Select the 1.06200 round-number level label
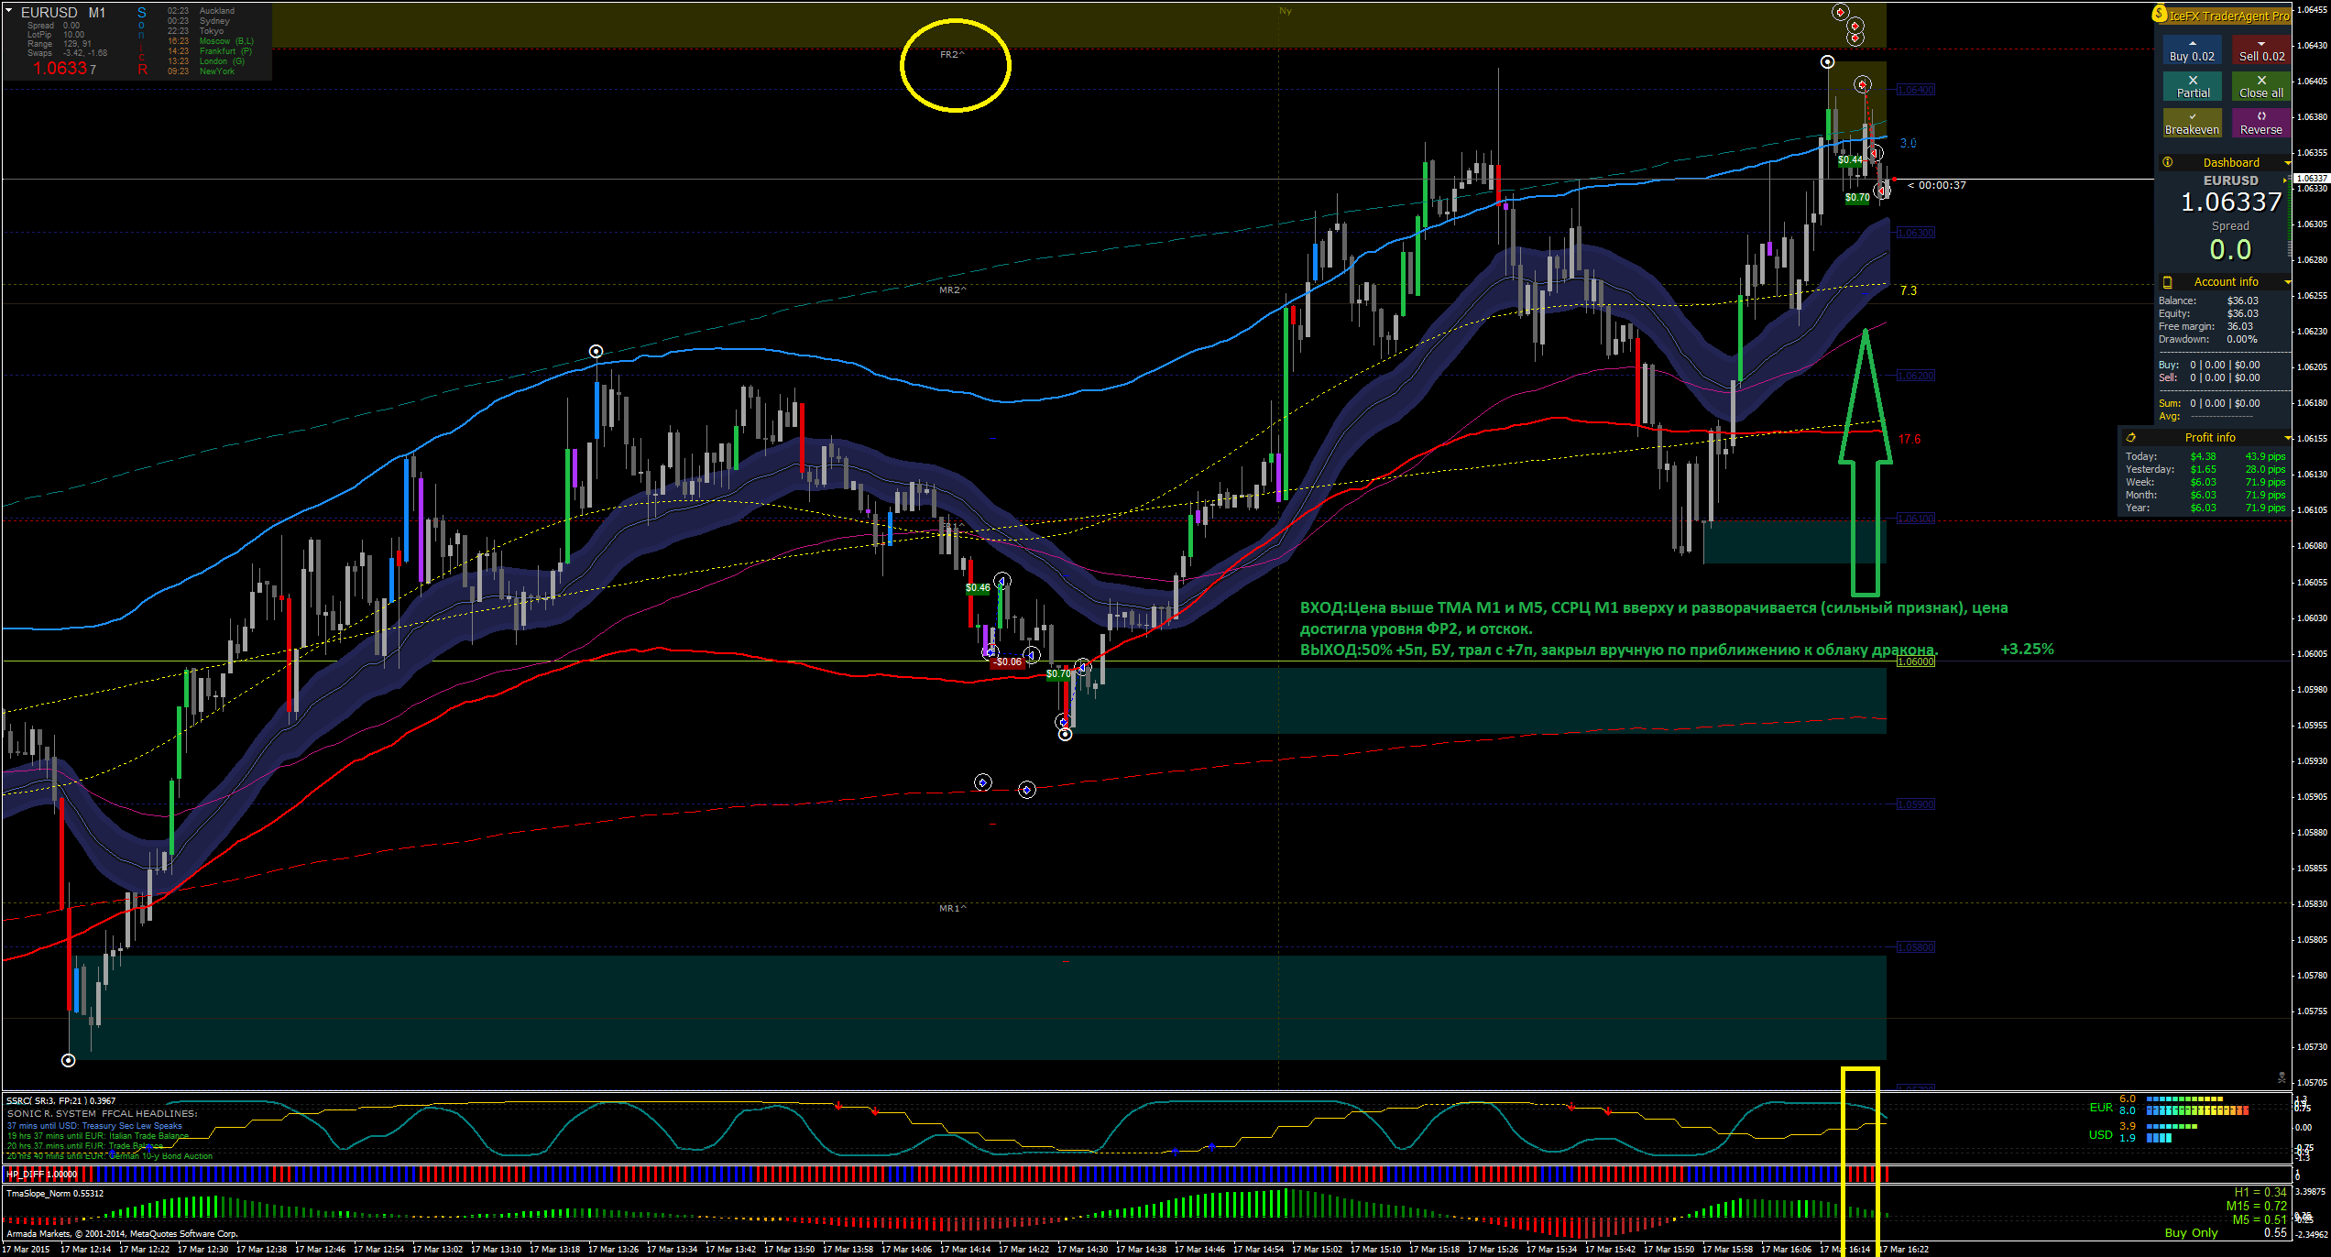The image size is (2331, 1257). pos(1915,376)
